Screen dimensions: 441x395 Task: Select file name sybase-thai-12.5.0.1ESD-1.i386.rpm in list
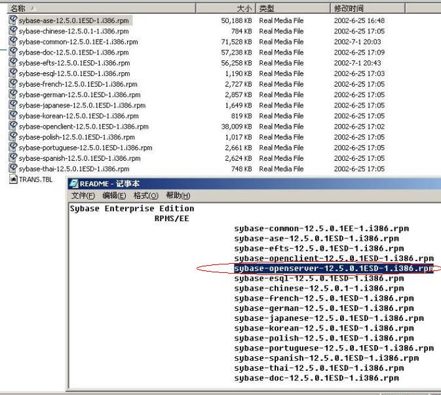(x=74, y=169)
